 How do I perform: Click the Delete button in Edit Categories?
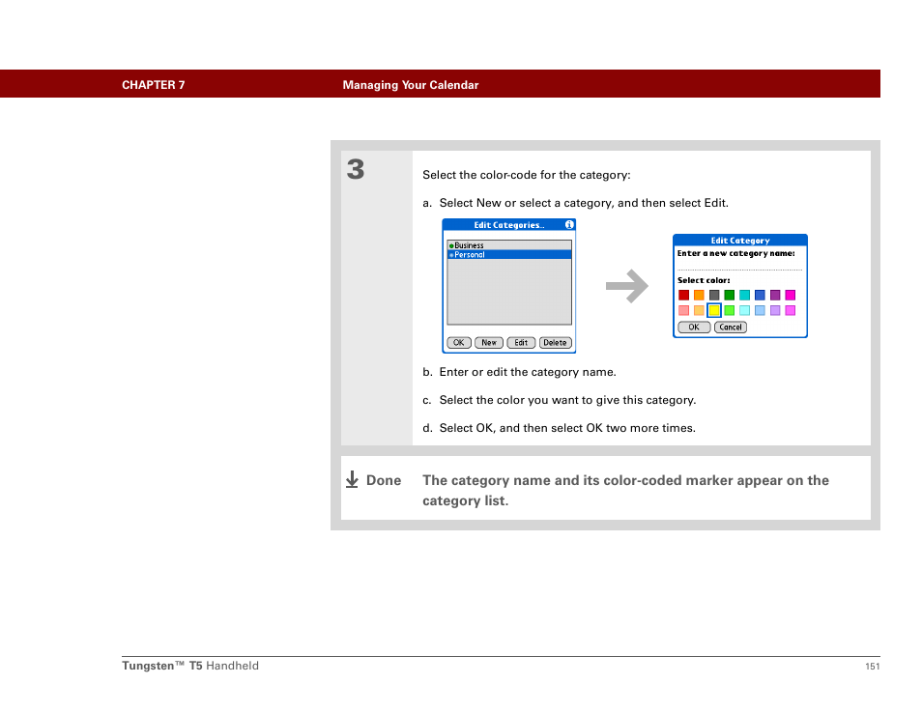click(555, 343)
